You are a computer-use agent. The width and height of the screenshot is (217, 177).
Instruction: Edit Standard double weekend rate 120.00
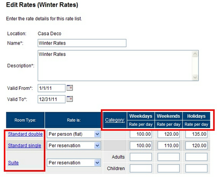(x=169, y=134)
